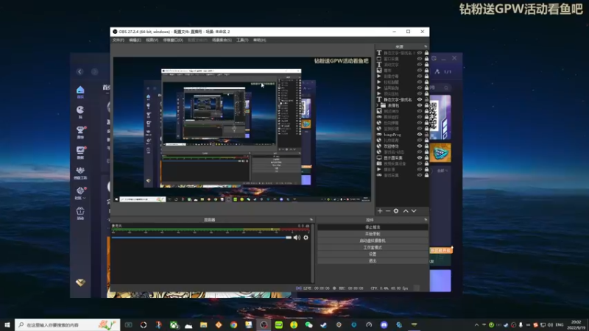Image resolution: width=589 pixels, height=331 pixels.
Task: Click search magnifier in background app
Action: pyautogui.click(x=446, y=88)
